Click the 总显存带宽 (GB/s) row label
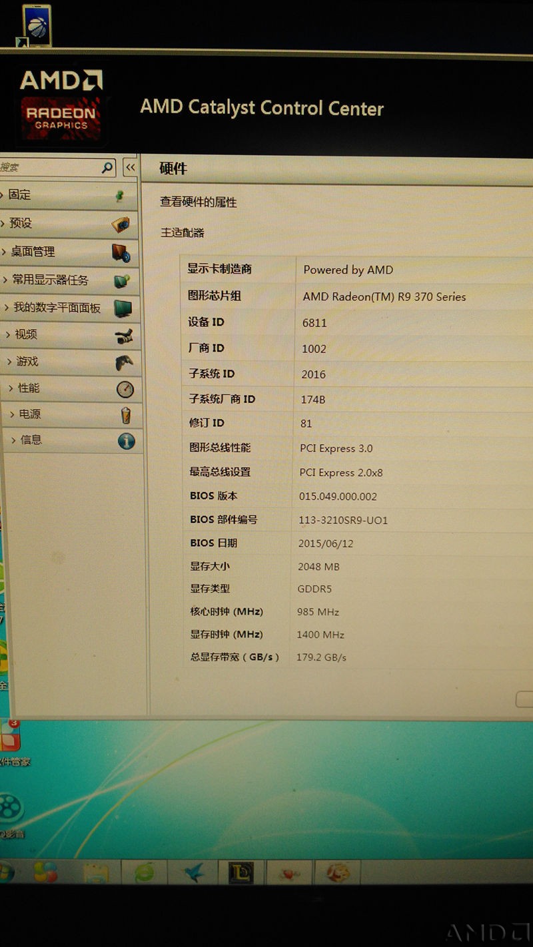 click(x=235, y=657)
